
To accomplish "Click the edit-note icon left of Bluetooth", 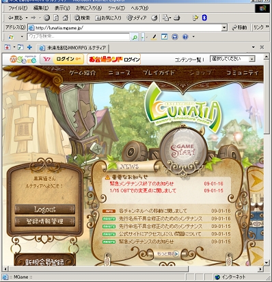I will click(x=195, y=18).
